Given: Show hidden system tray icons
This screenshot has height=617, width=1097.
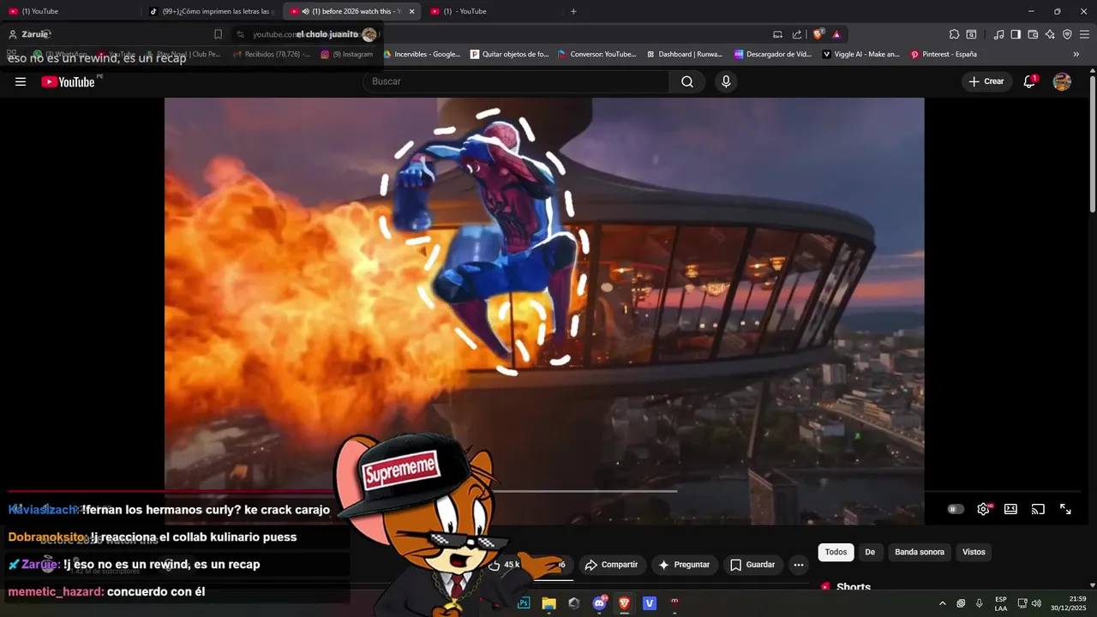Looking at the screenshot, I should pos(943,603).
